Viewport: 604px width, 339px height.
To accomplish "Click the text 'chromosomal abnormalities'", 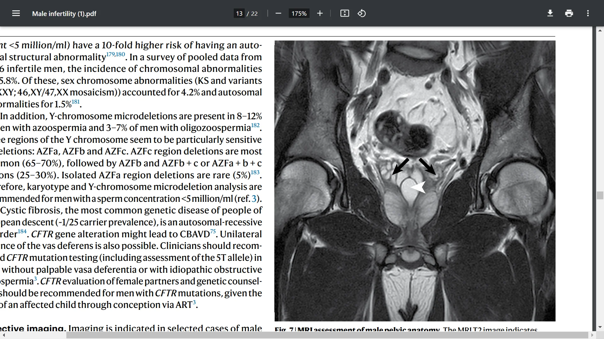I will click(200, 69).
